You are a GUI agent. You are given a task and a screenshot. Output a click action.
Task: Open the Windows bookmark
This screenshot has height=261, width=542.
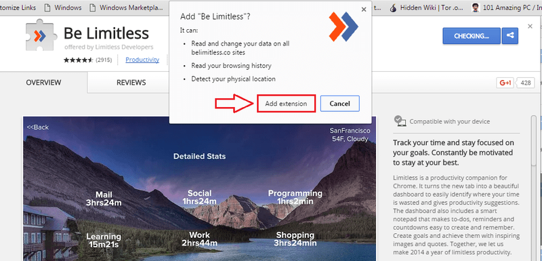tap(63, 7)
